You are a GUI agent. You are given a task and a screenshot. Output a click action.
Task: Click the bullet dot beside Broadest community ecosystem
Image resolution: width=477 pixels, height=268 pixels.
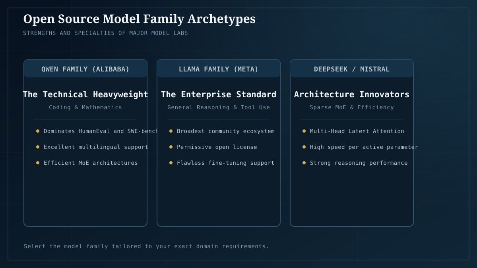171,131
